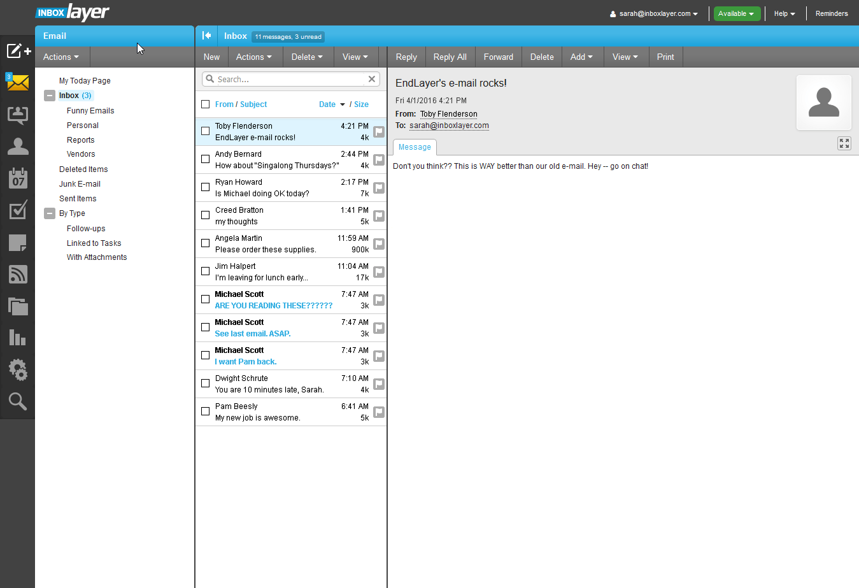
Task: Open the Calendar icon in sidebar
Action: [18, 178]
